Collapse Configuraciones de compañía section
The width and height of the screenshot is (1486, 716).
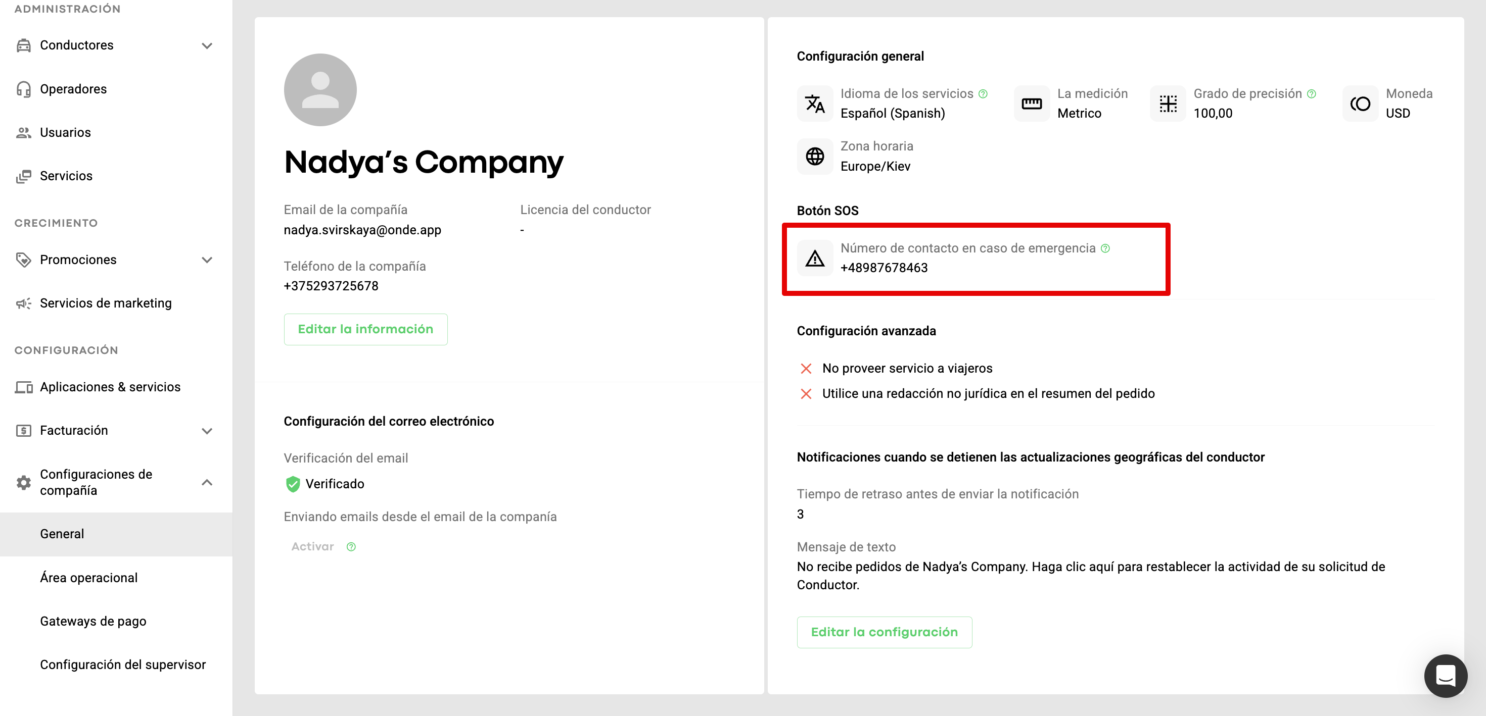click(207, 482)
